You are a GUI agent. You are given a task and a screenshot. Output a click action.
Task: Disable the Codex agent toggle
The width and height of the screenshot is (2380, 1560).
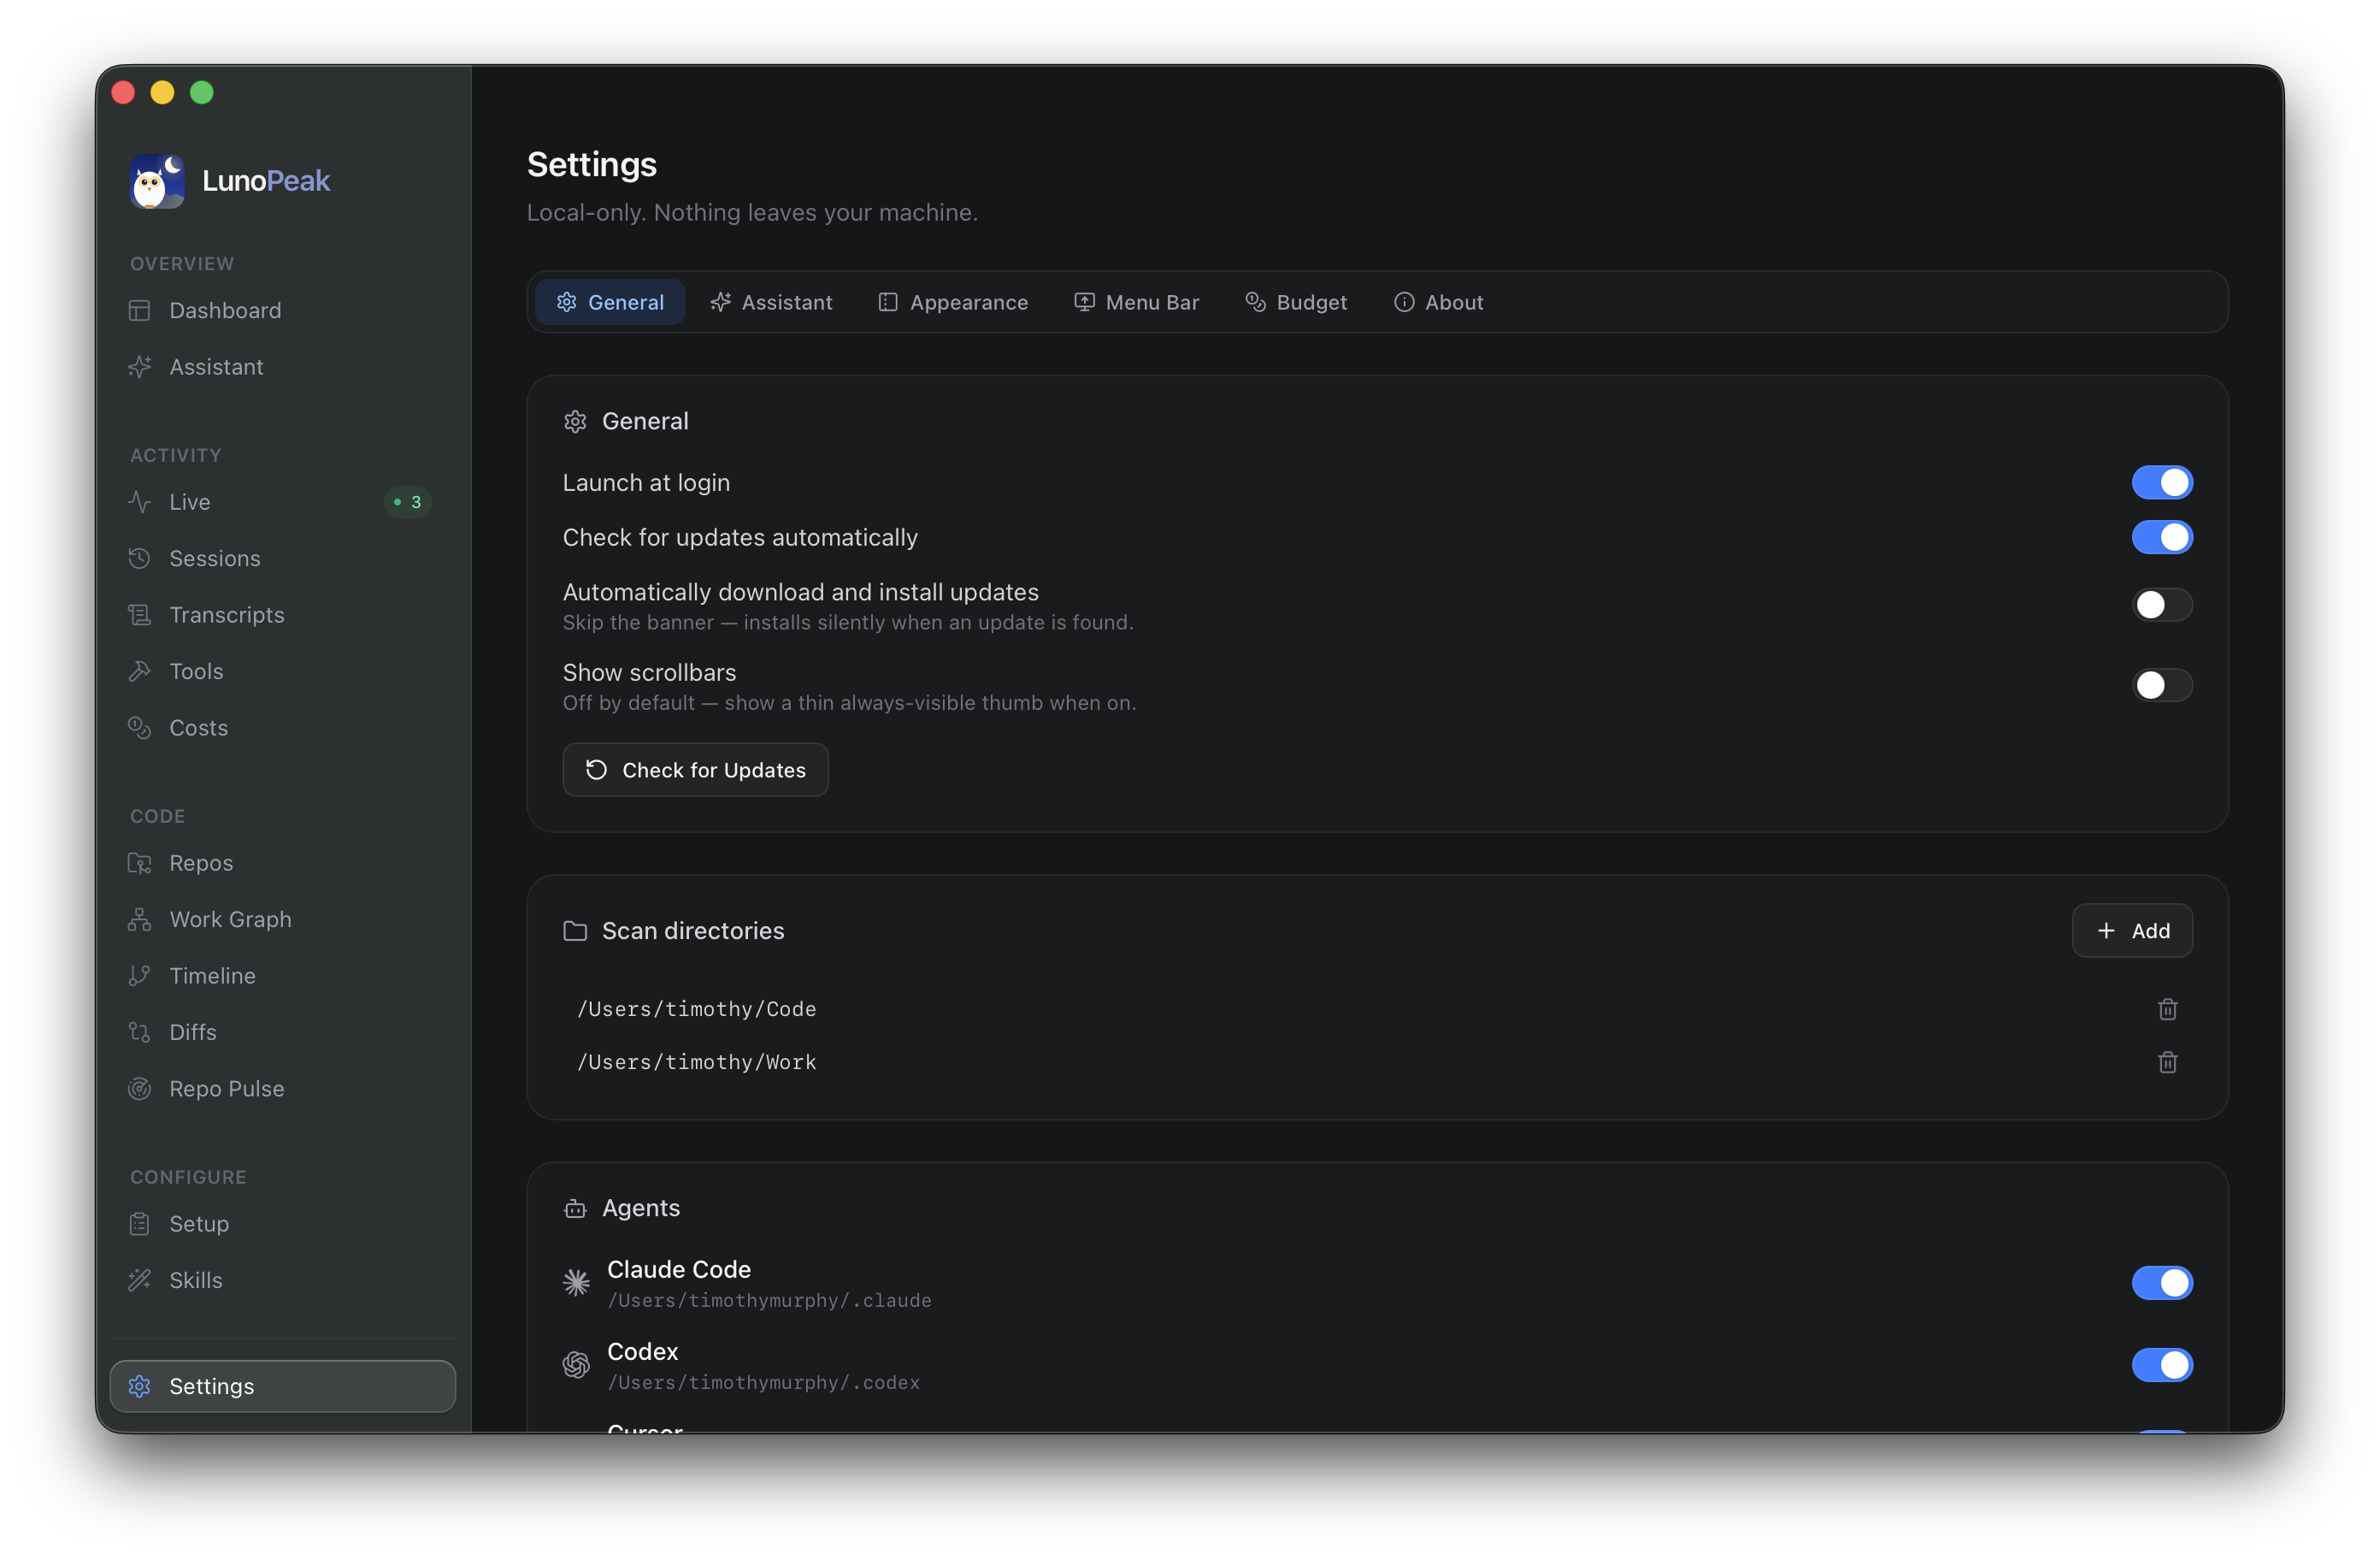[x=2162, y=1365]
